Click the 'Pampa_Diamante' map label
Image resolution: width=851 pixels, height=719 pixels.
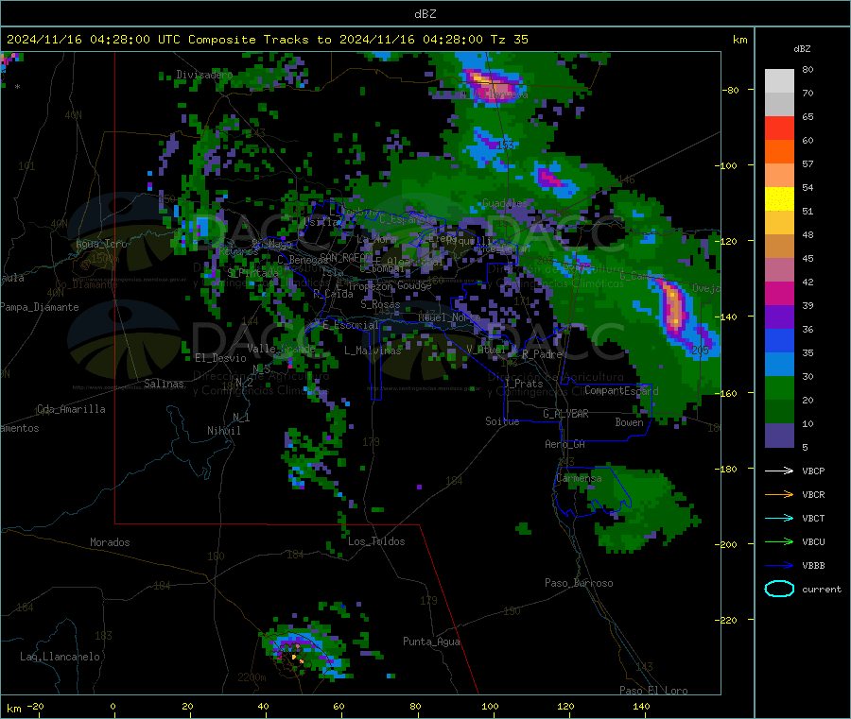40,307
